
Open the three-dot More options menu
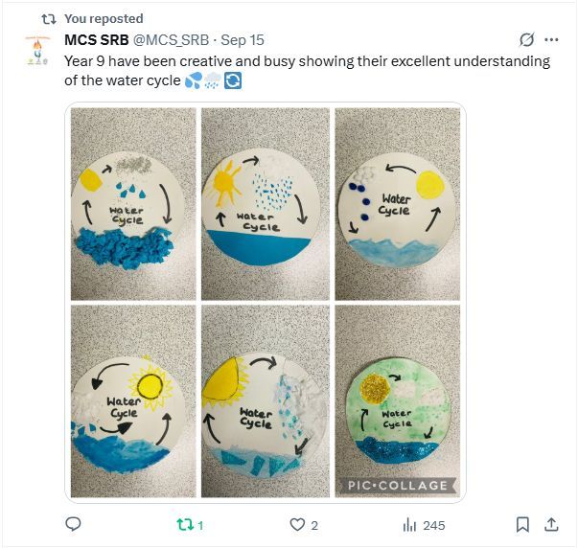click(x=551, y=40)
